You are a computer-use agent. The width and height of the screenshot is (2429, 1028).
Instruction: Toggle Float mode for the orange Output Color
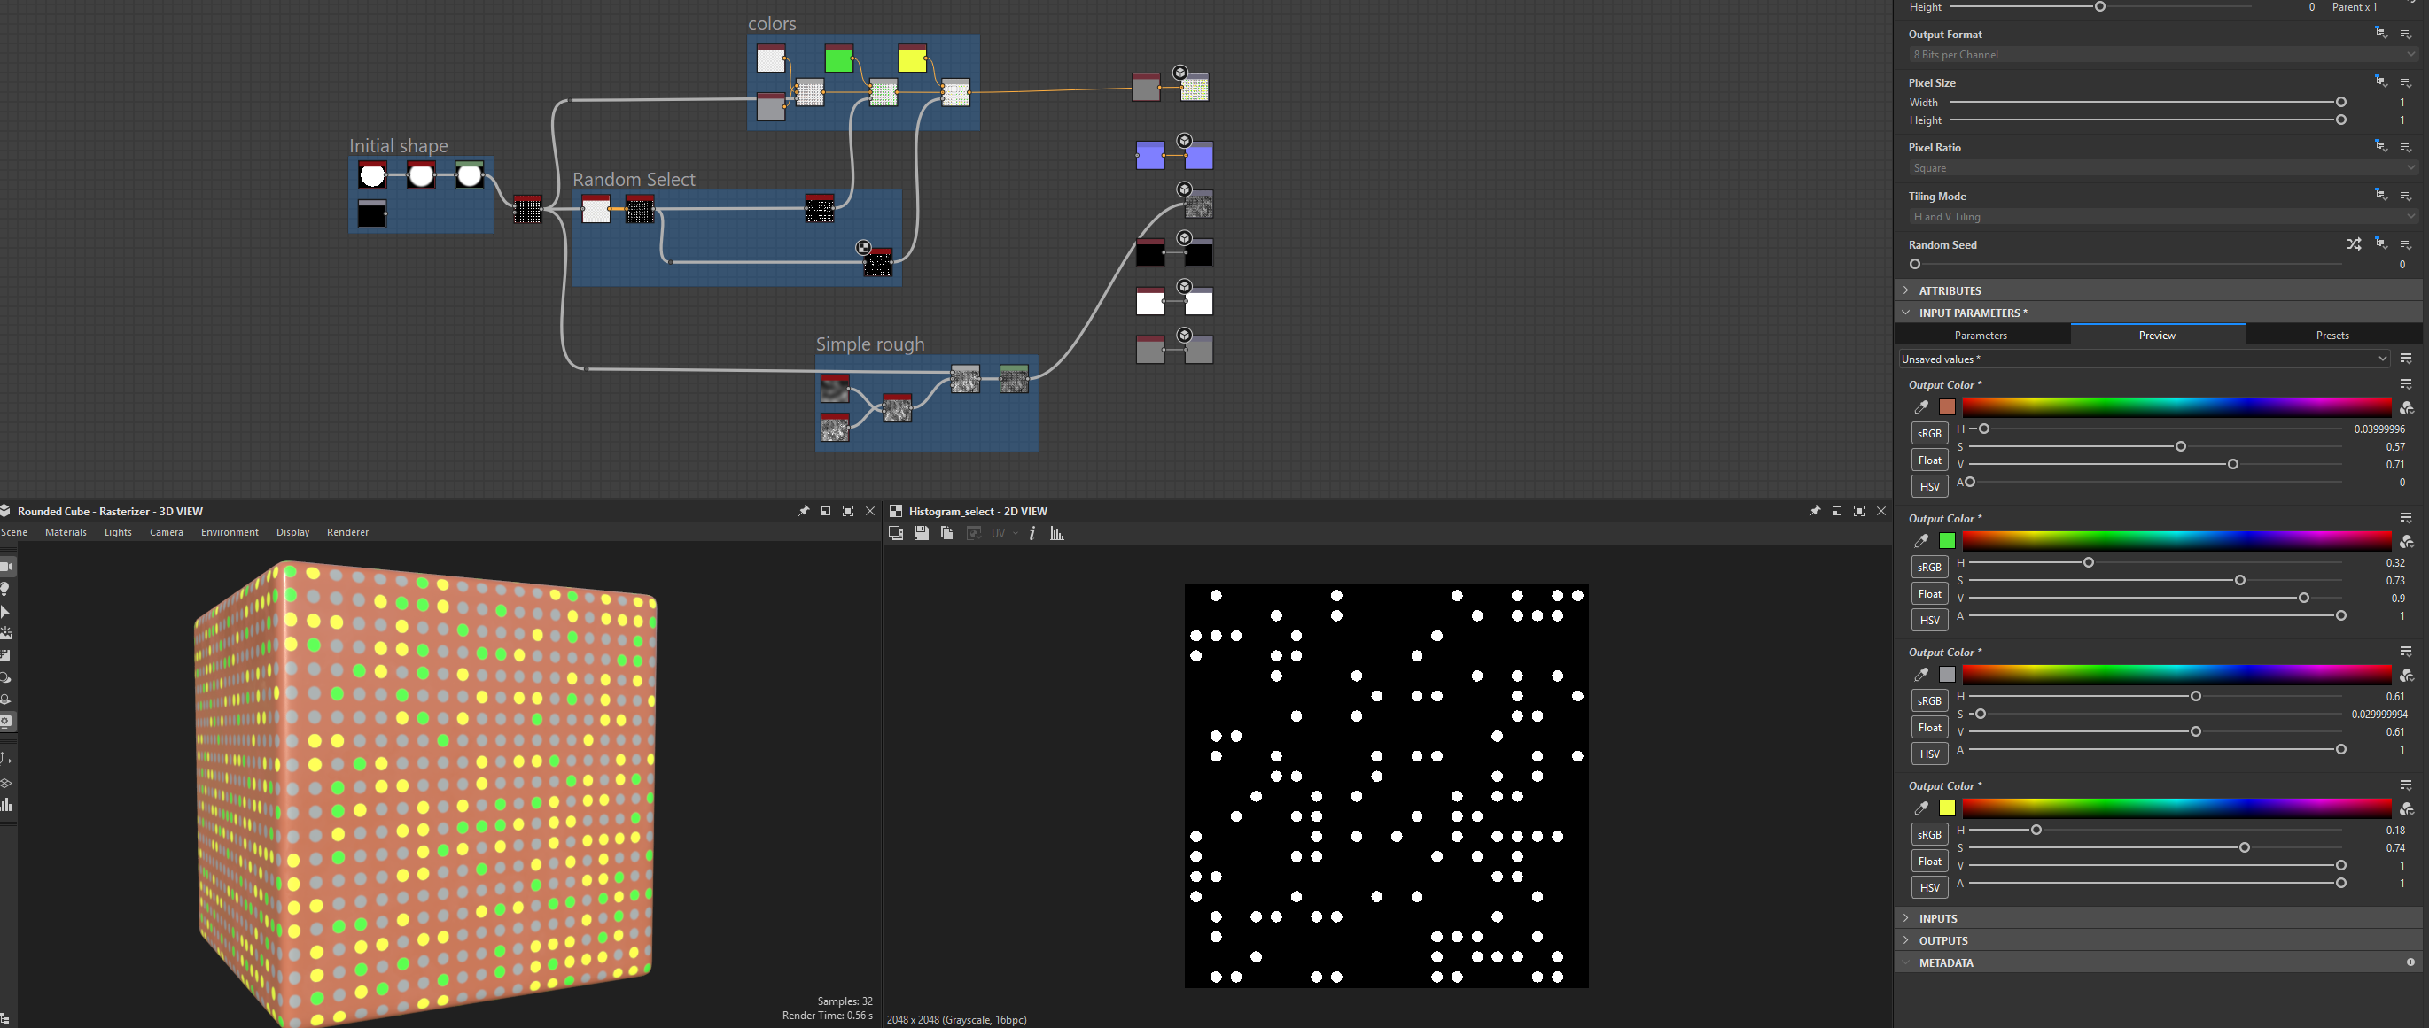(1929, 460)
